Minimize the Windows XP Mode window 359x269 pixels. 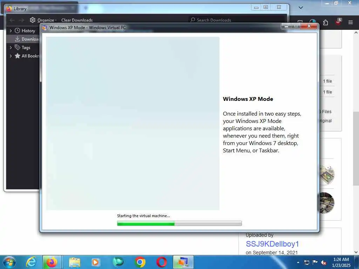tap(286, 27)
